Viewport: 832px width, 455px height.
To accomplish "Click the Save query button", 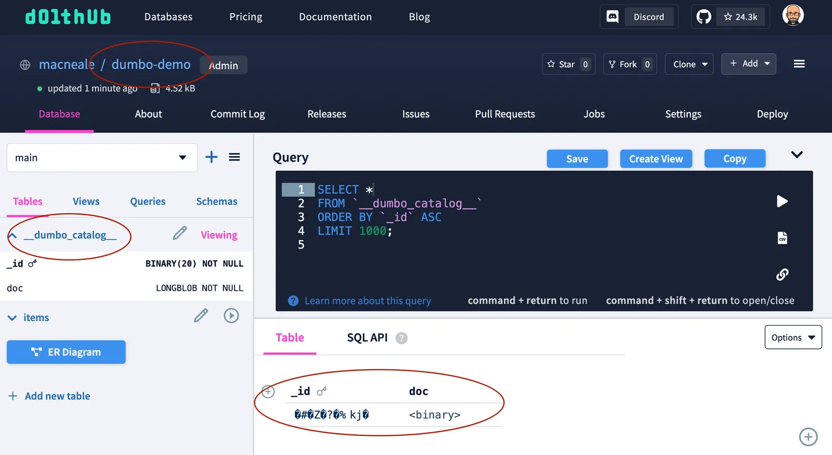I will click(577, 159).
